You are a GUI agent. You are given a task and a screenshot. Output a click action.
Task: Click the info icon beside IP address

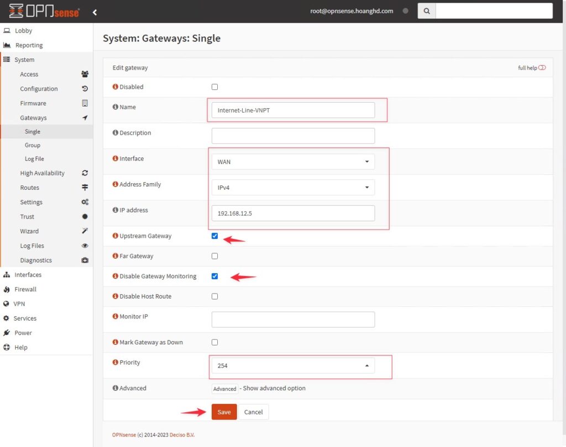[x=115, y=210]
